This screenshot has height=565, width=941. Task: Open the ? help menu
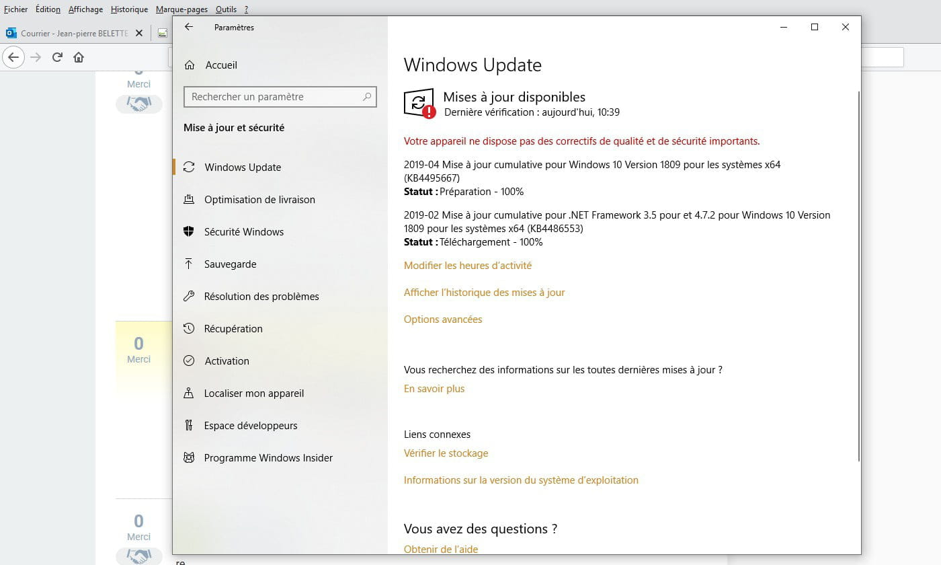coord(246,9)
